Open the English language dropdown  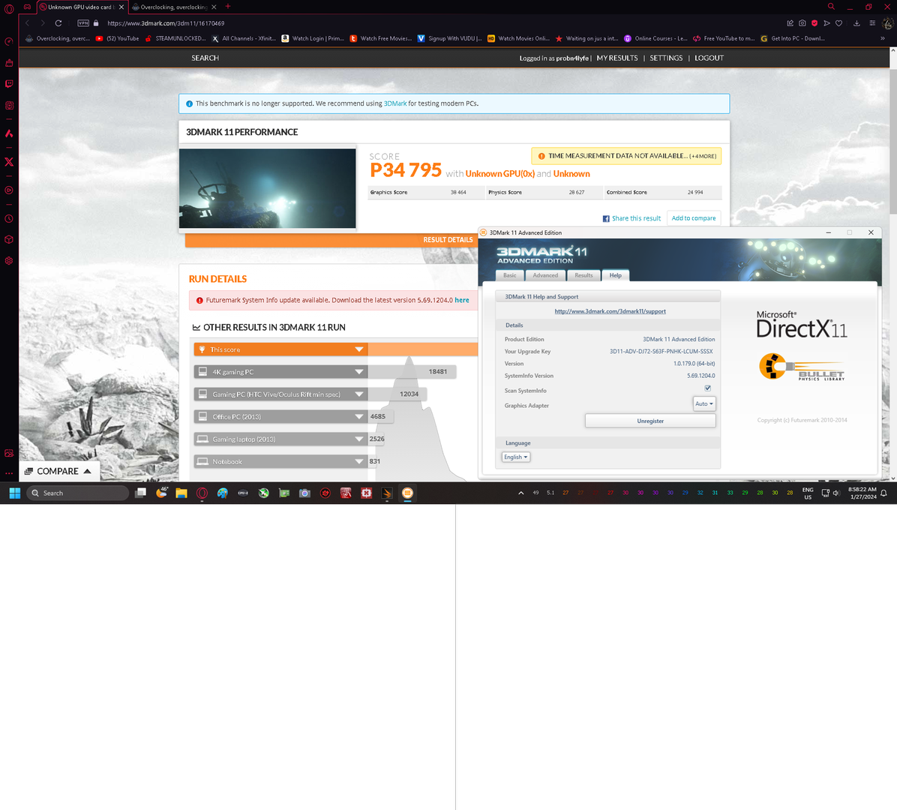(x=516, y=457)
